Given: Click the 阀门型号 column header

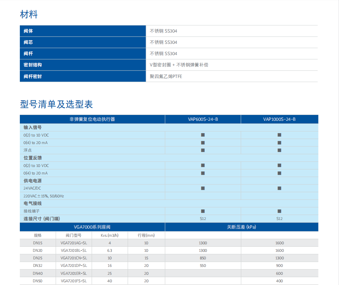Looking at the screenshot, I should (x=74, y=235).
